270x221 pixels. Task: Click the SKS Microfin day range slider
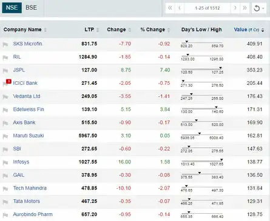(x=202, y=43)
